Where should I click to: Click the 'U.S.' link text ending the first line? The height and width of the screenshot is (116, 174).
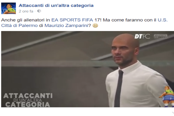click(163, 20)
